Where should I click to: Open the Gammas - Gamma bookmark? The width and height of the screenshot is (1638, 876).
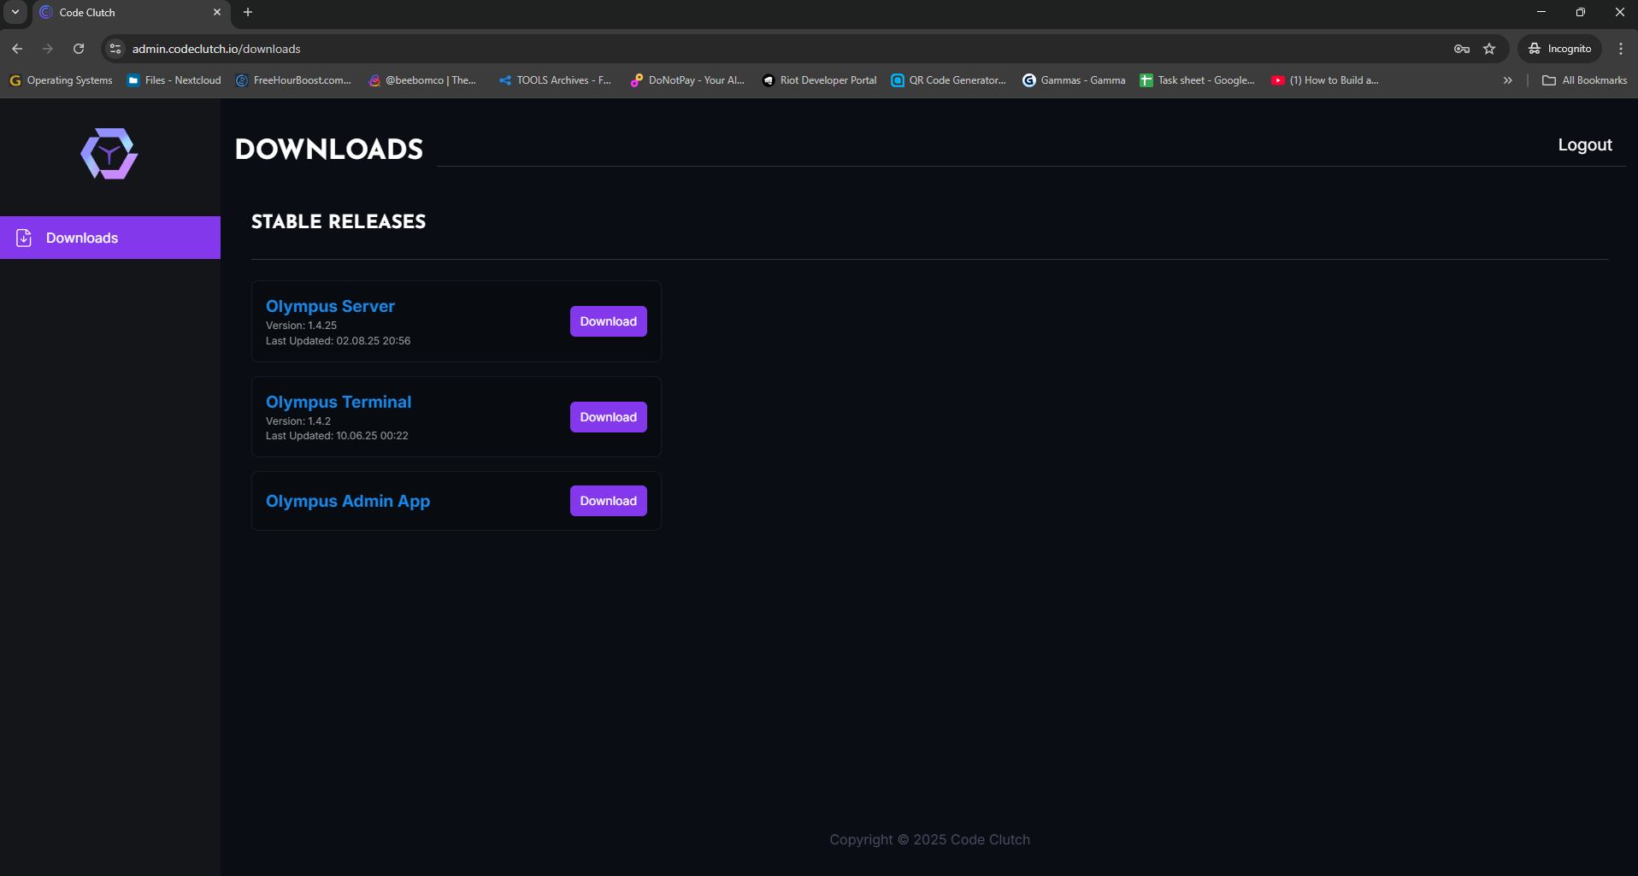pyautogui.click(x=1074, y=79)
